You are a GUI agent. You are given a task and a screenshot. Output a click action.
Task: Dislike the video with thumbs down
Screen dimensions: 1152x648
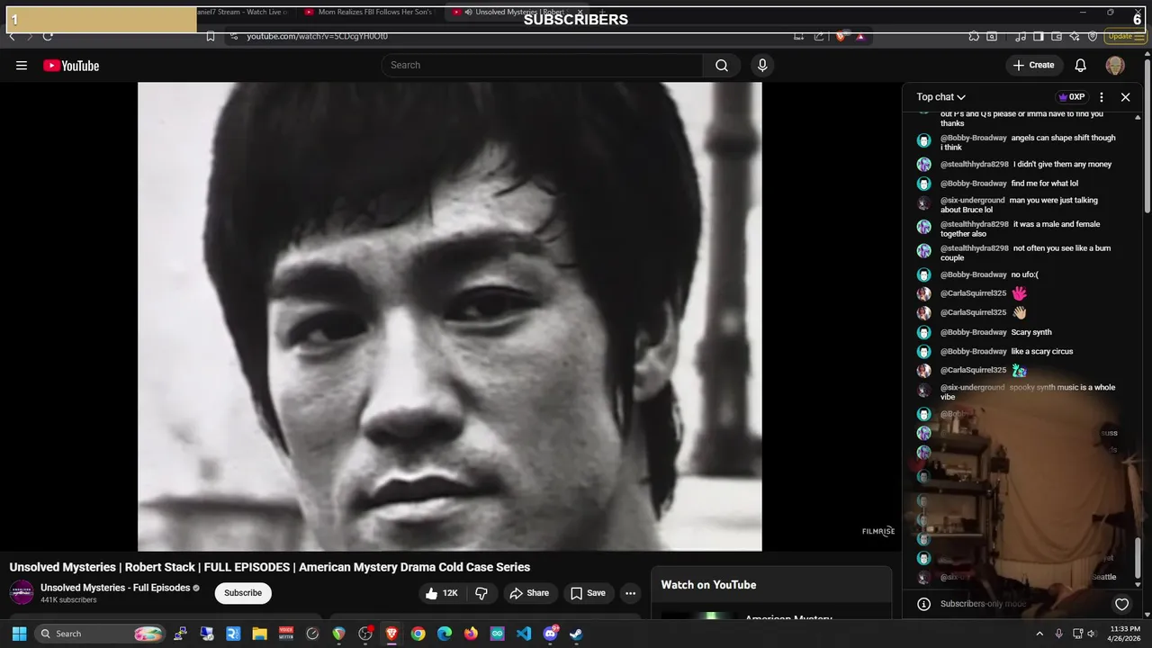[481, 593]
